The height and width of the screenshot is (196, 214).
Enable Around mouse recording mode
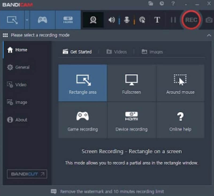(180, 83)
